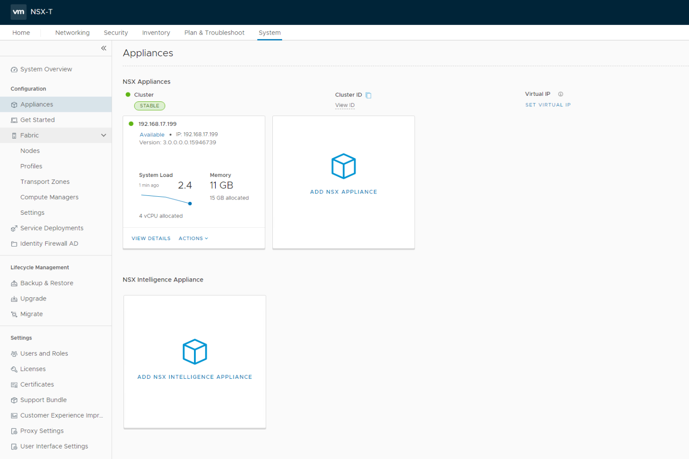Click the System Load sparkline graph

[x=164, y=199]
